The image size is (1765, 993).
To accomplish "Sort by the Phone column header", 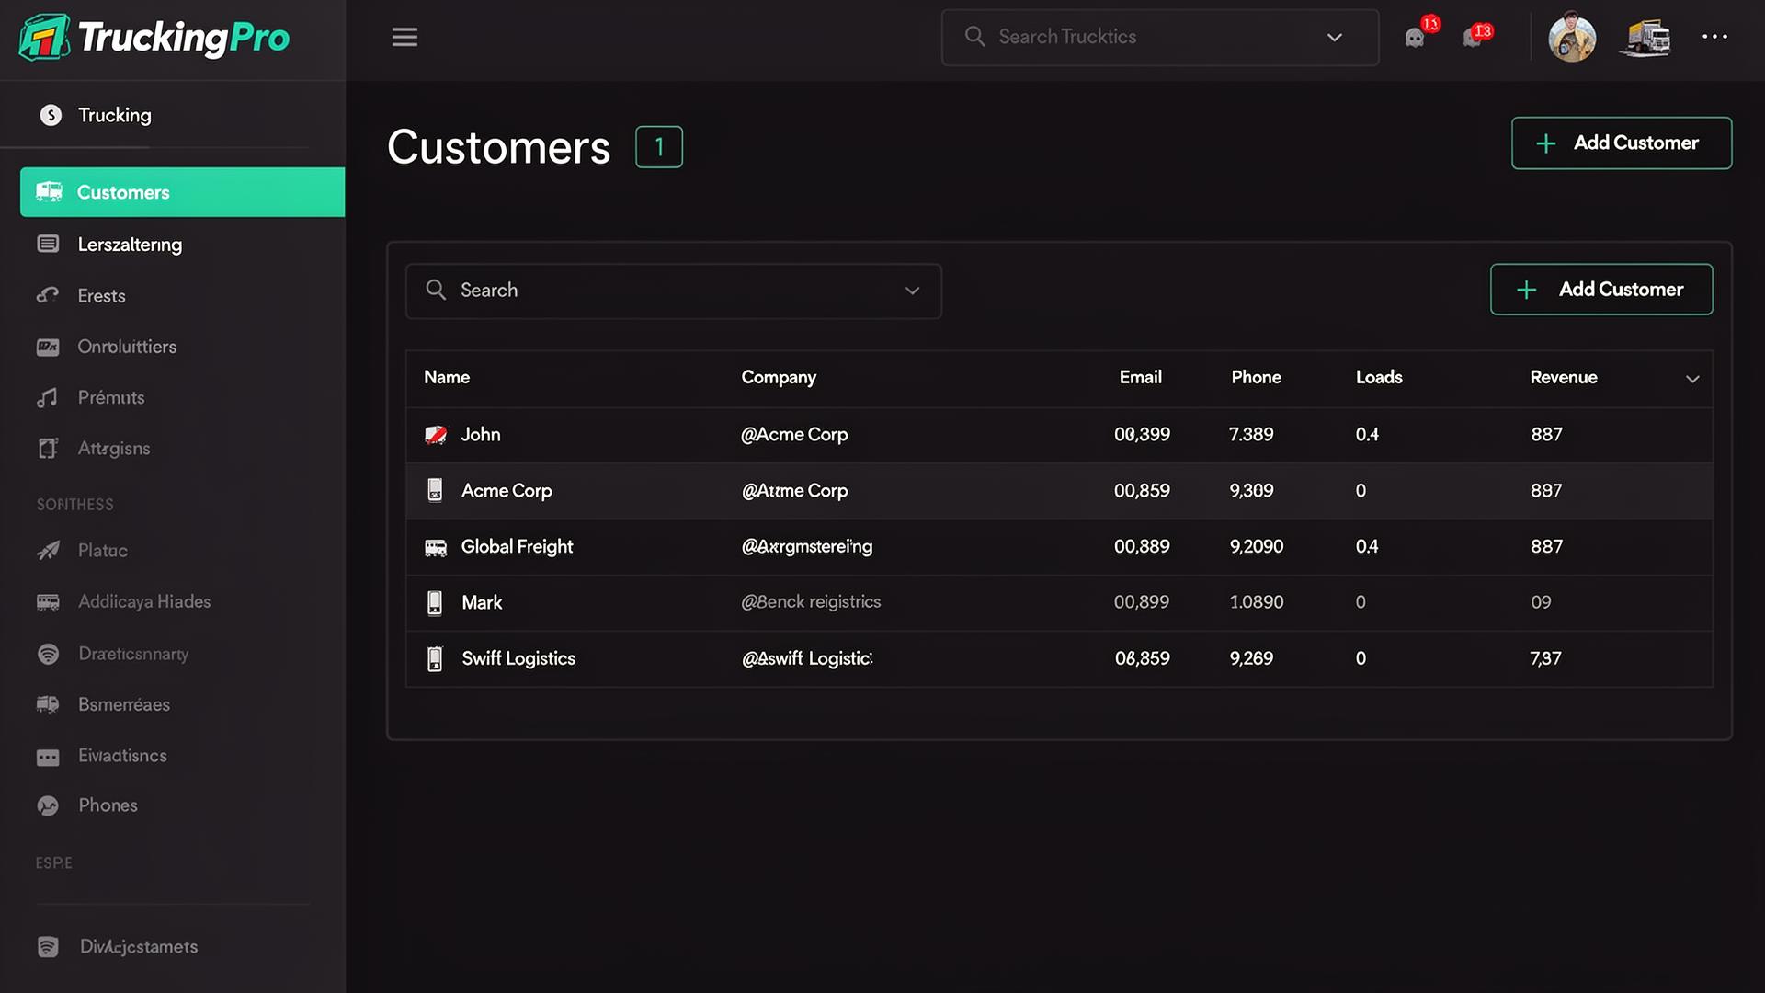I will point(1256,377).
